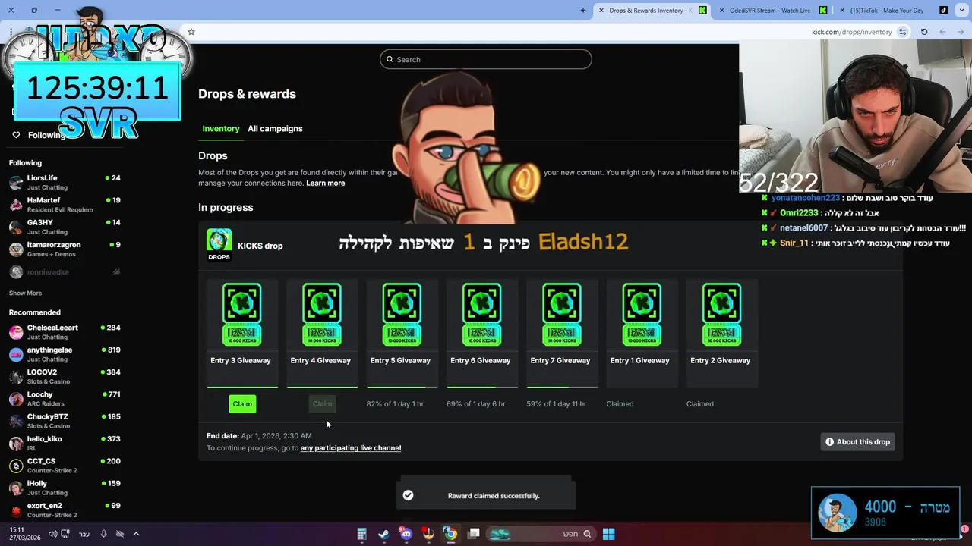This screenshot has height=546, width=972.
Task: Click the KICKS drop campaign icon
Action: pyautogui.click(x=219, y=245)
